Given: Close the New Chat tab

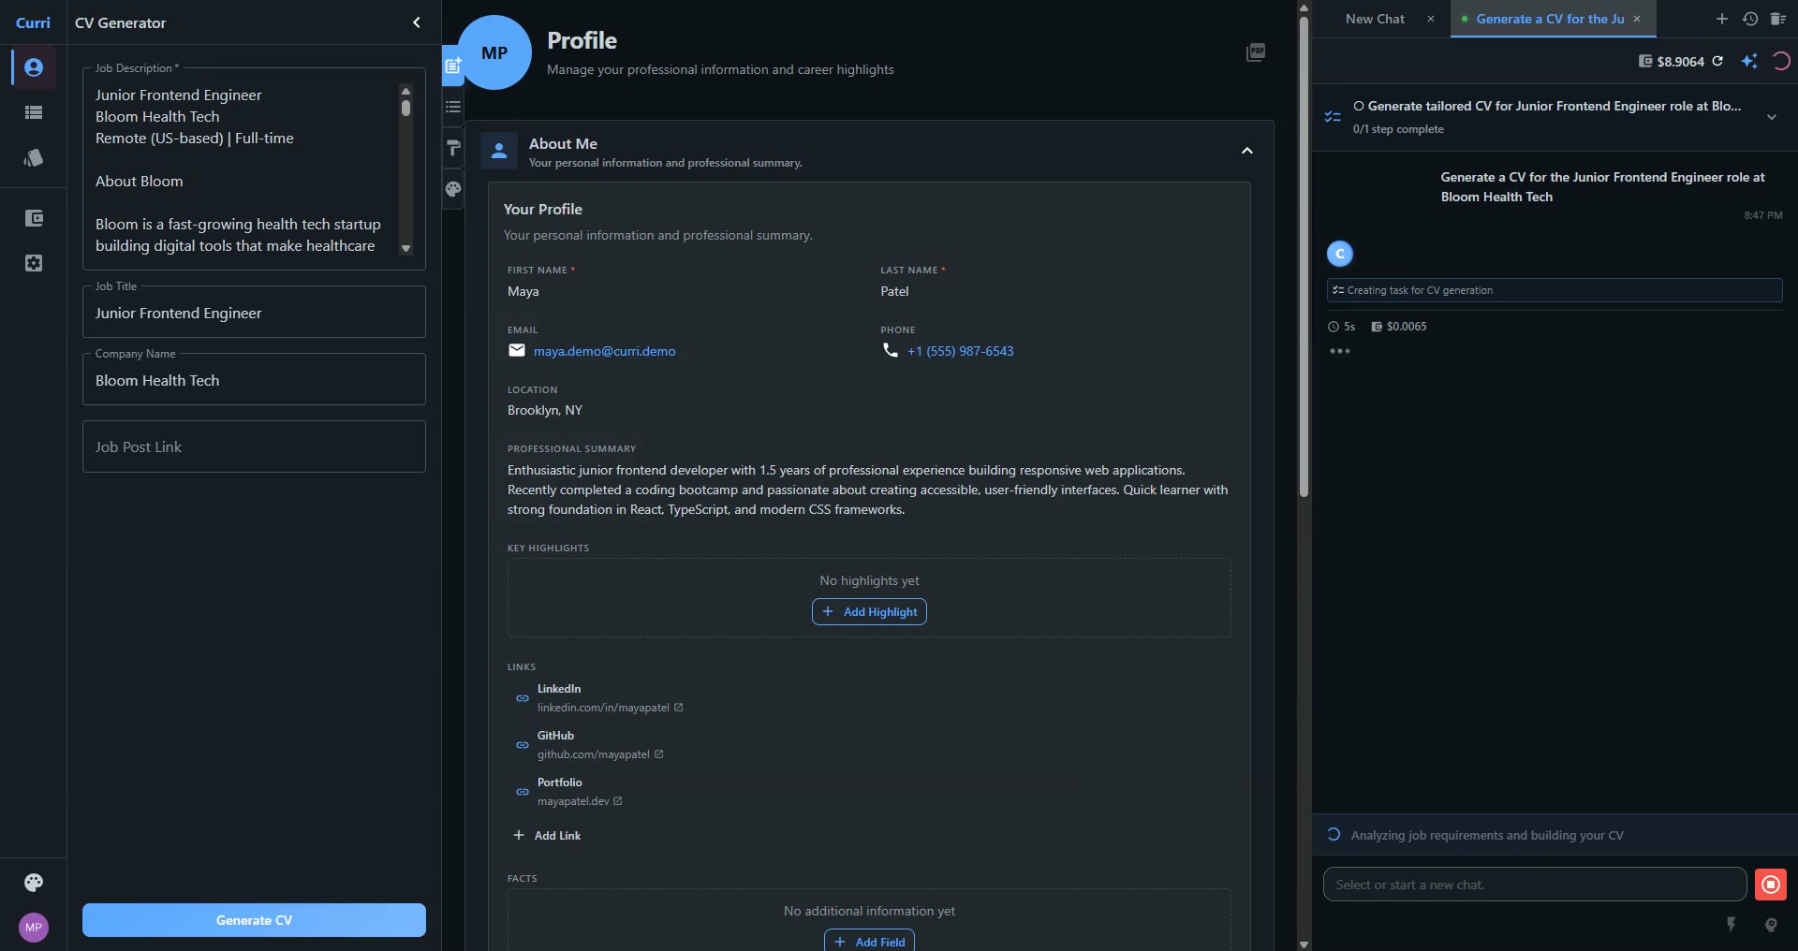Looking at the screenshot, I should [1431, 19].
